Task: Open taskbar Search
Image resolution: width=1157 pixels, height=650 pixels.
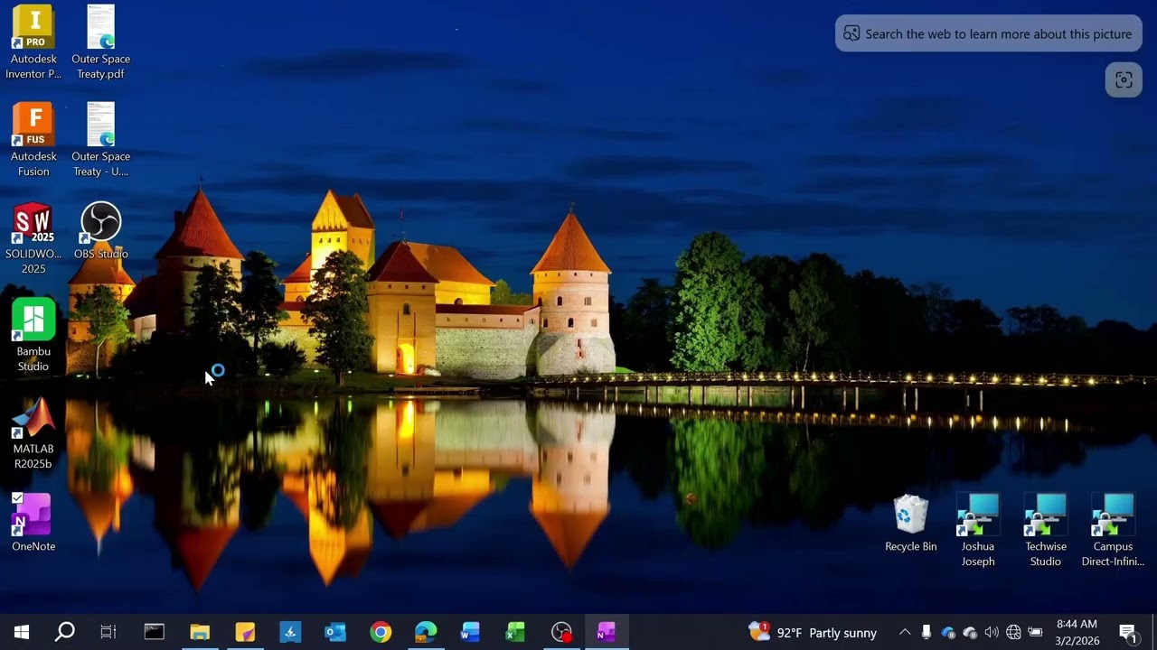Action: 65,632
